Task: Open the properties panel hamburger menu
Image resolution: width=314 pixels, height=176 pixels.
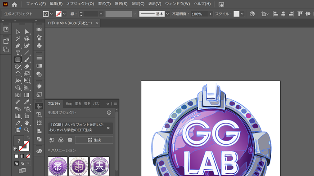Action: coord(115,103)
